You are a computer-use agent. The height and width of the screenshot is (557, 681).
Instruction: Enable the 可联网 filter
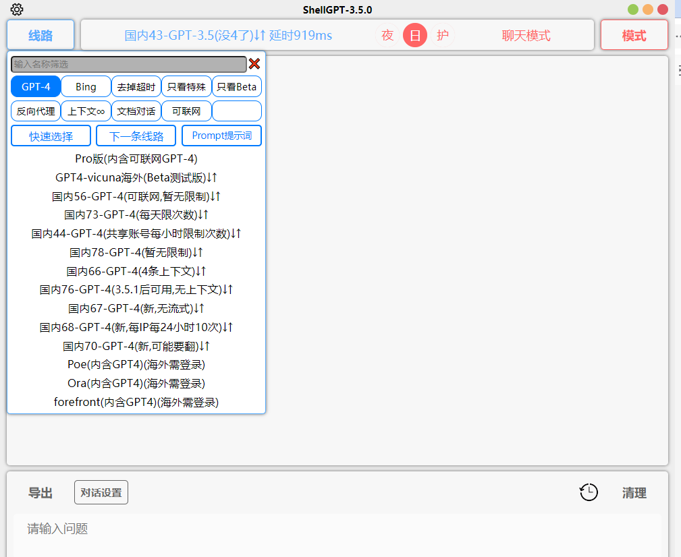186,111
